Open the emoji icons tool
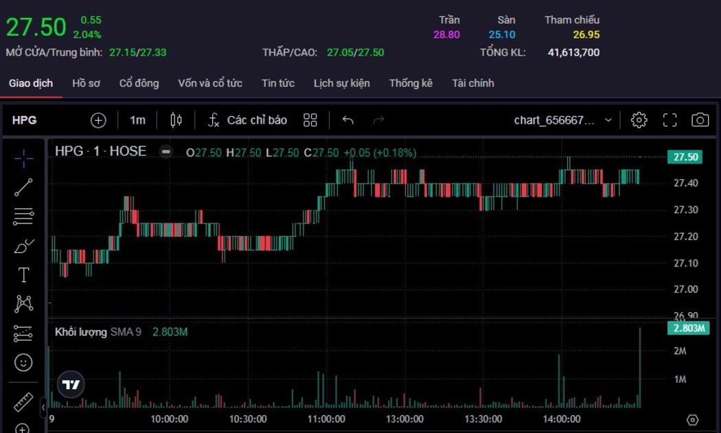This screenshot has height=433, width=721. 23,362
